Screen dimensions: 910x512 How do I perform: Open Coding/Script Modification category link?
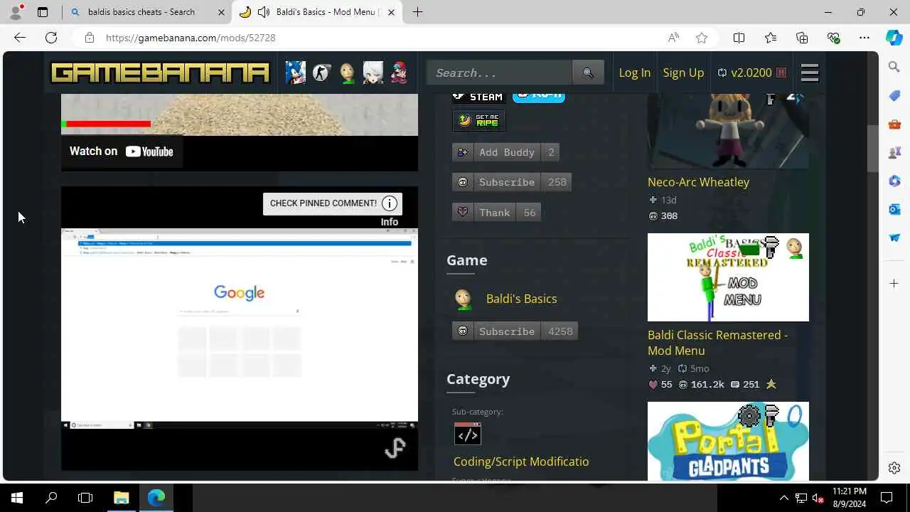521,462
